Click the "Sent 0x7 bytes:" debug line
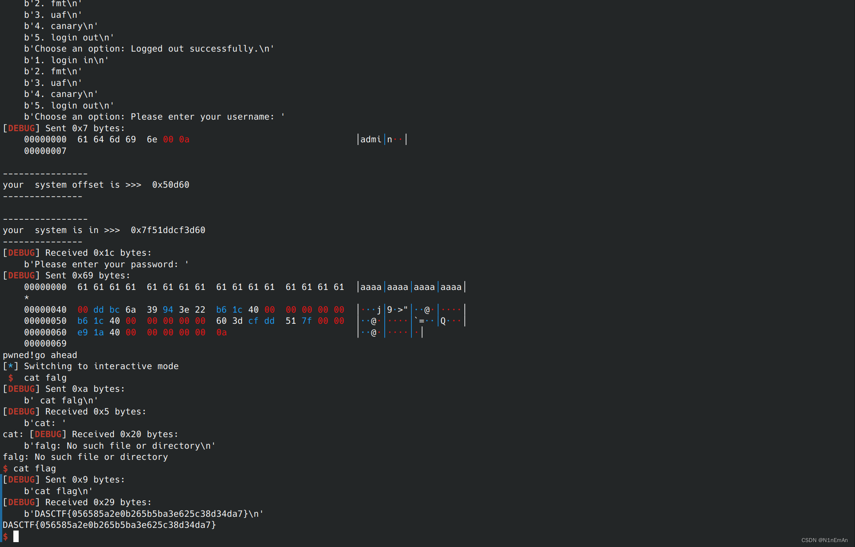Screen dimensions: 855x547 click(64, 128)
